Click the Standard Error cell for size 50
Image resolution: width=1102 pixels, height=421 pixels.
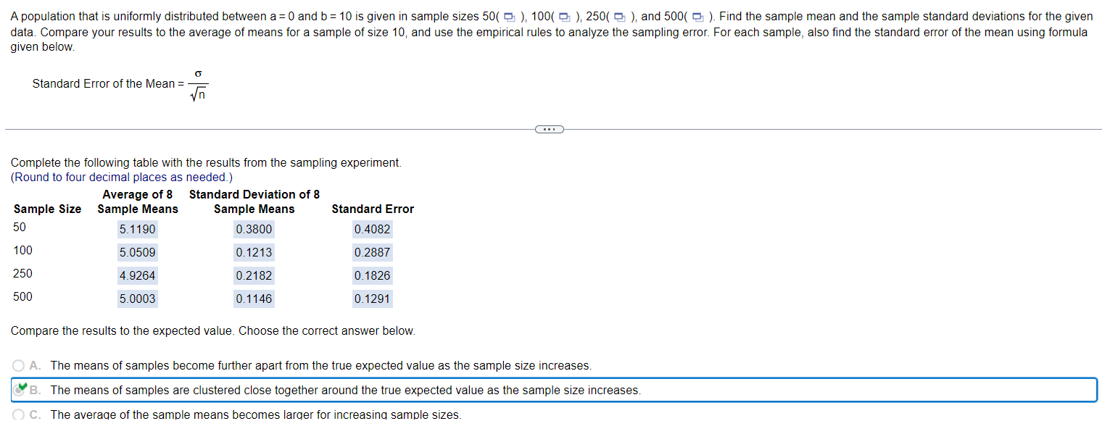point(372,229)
